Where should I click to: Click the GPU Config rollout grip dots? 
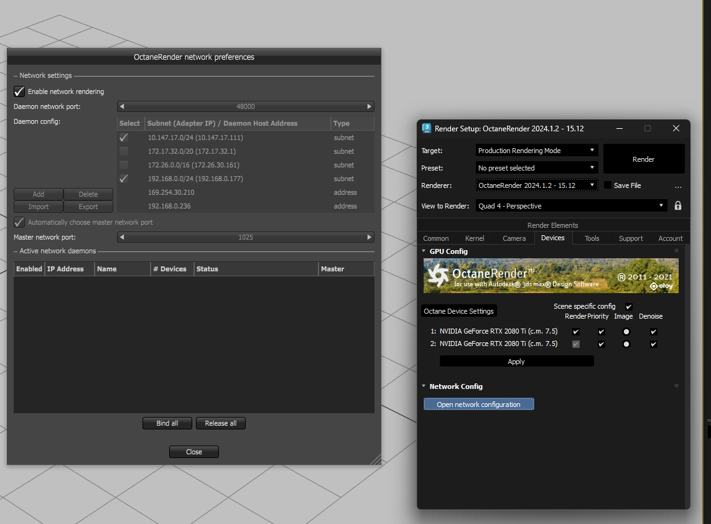[677, 250]
